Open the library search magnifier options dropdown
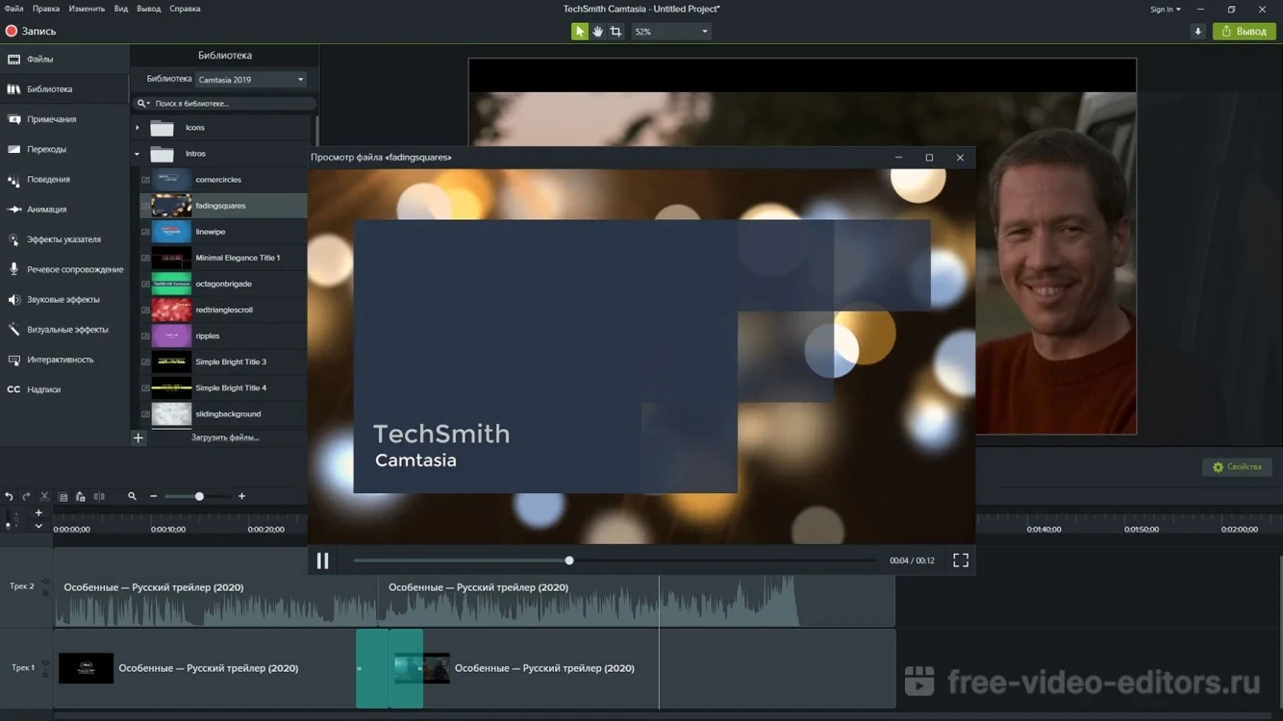This screenshot has height=721, width=1283. pyautogui.click(x=143, y=103)
